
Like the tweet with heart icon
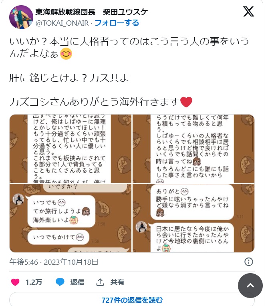[15, 282]
